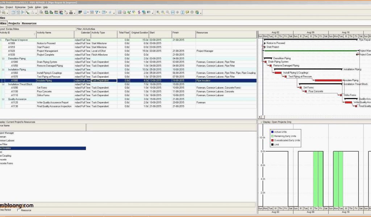Click the Gantt chart scroll-left arrow
The height and width of the screenshot is (217, 371).
coord(259,117)
